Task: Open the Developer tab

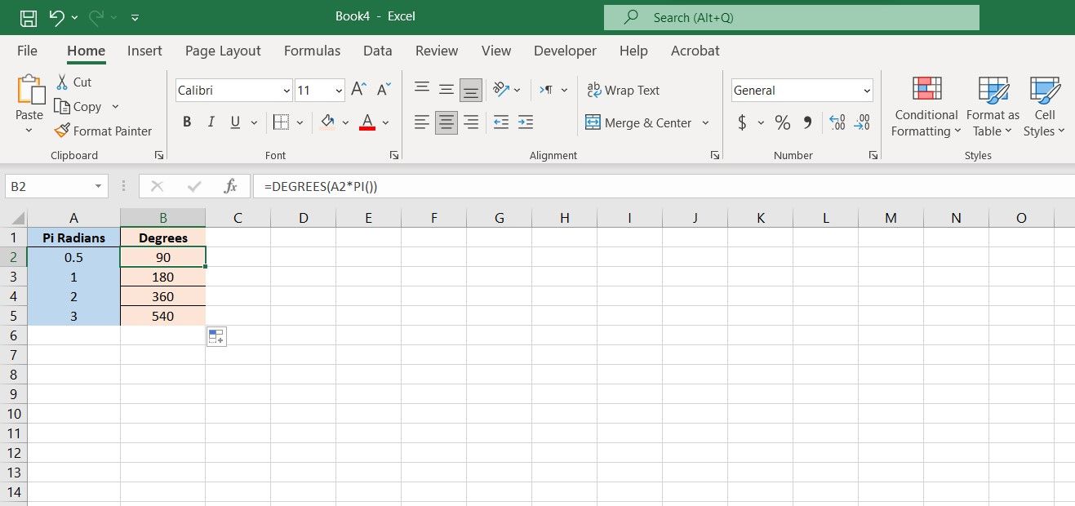Action: 565,51
